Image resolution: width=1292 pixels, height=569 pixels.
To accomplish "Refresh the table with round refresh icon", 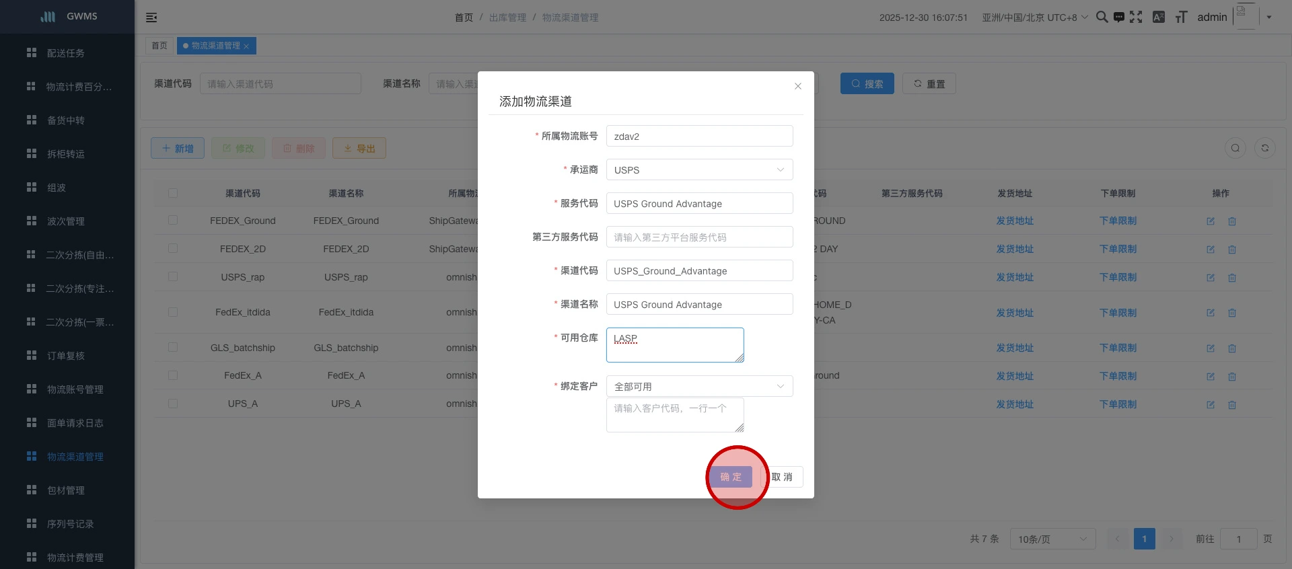I will pos(1265,148).
